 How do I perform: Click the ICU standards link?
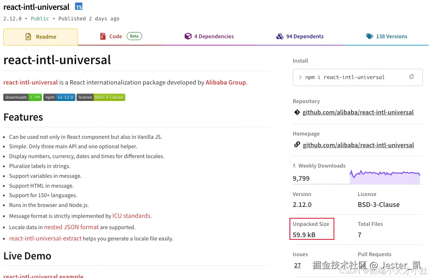point(131,216)
